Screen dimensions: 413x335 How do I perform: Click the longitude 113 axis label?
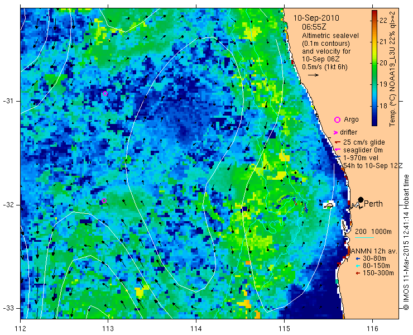tap(108, 329)
